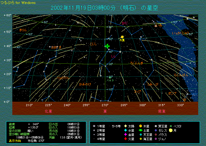
Task: Click the Jupiter symbol on the star chart
Action: [122, 37]
